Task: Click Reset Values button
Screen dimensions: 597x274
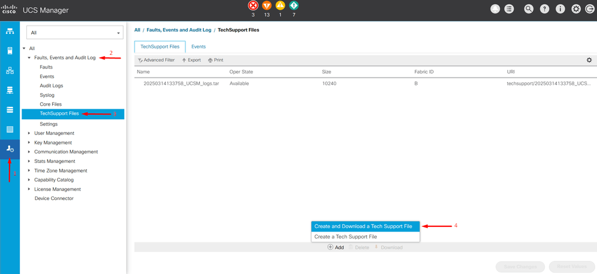Action: pyautogui.click(x=571, y=267)
